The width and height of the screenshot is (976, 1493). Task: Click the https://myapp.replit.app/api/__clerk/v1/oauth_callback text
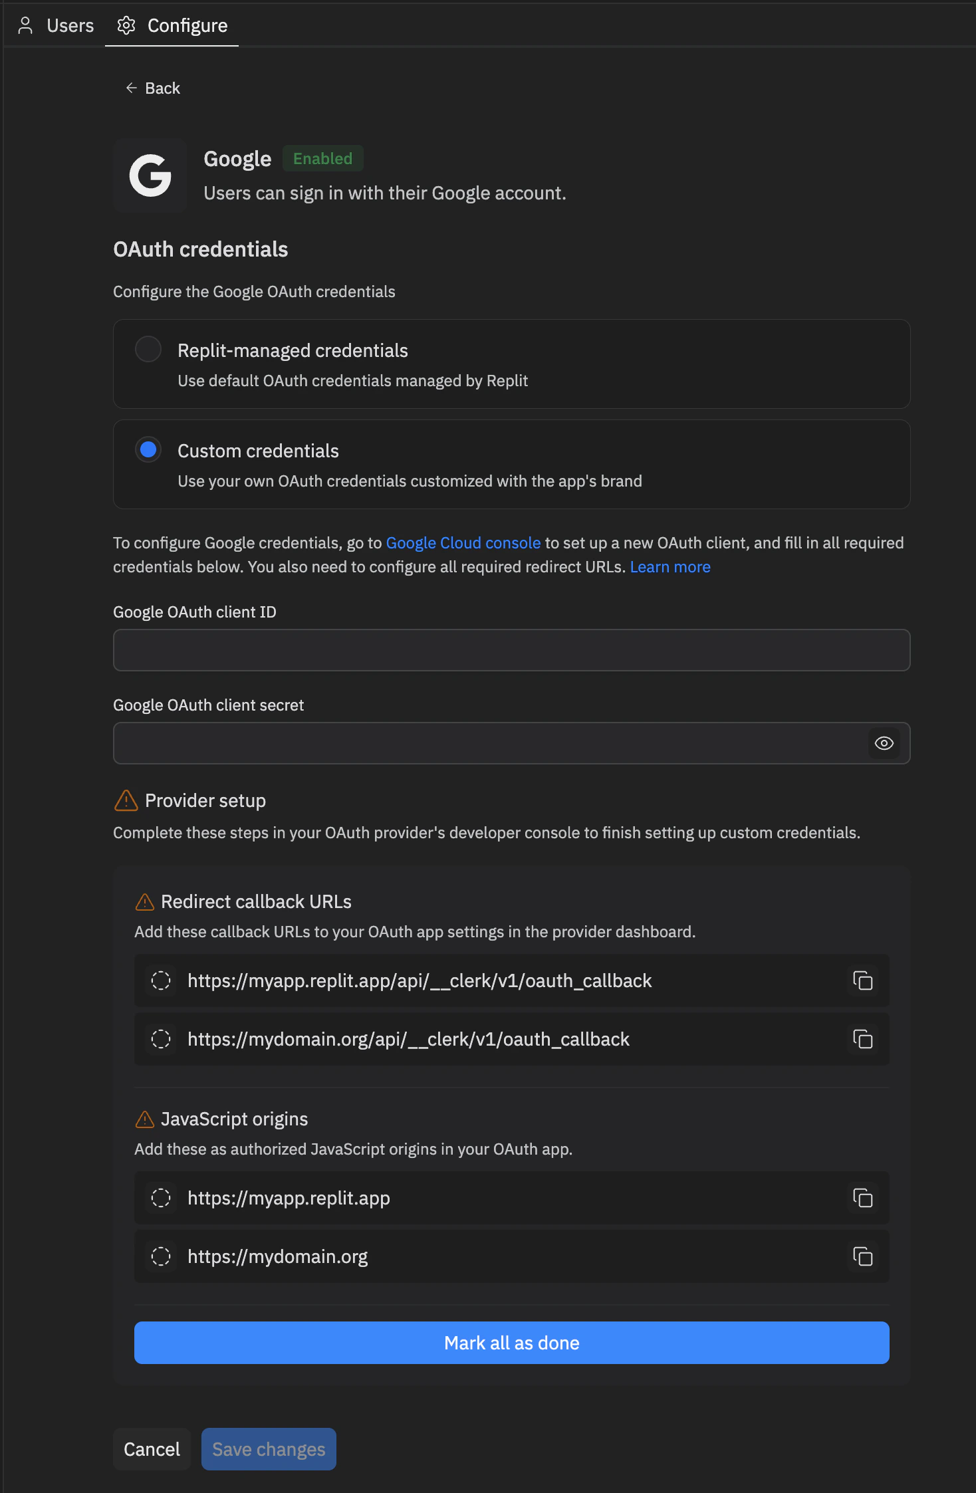pyautogui.click(x=420, y=980)
